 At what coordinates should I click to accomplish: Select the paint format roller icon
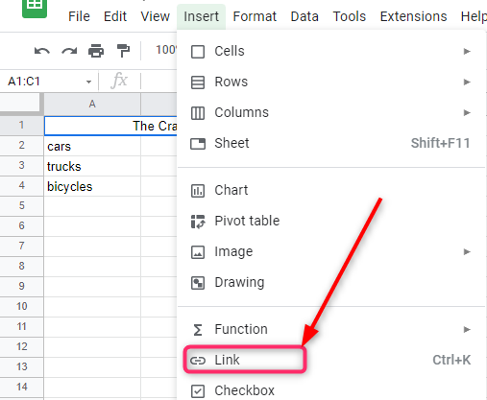point(123,51)
